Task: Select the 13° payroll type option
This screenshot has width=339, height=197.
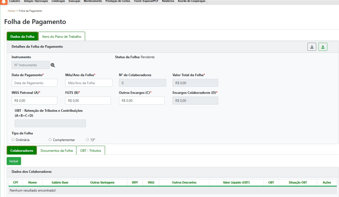Action: 88,140
